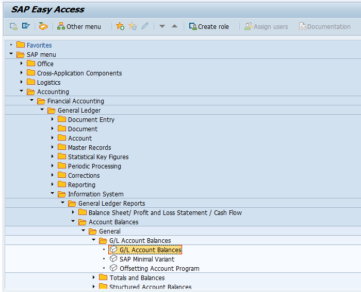Collapse the Information System node
This screenshot has width=361, height=292.
52,193
